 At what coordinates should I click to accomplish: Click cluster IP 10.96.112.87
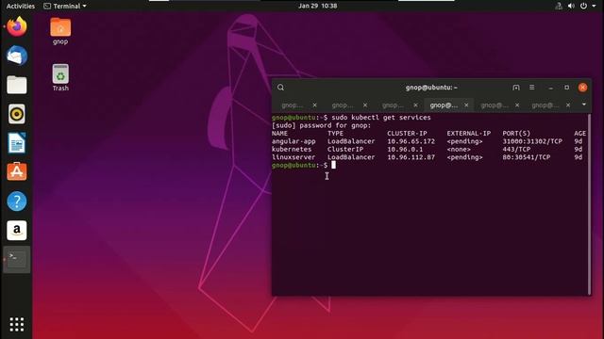[x=411, y=157]
